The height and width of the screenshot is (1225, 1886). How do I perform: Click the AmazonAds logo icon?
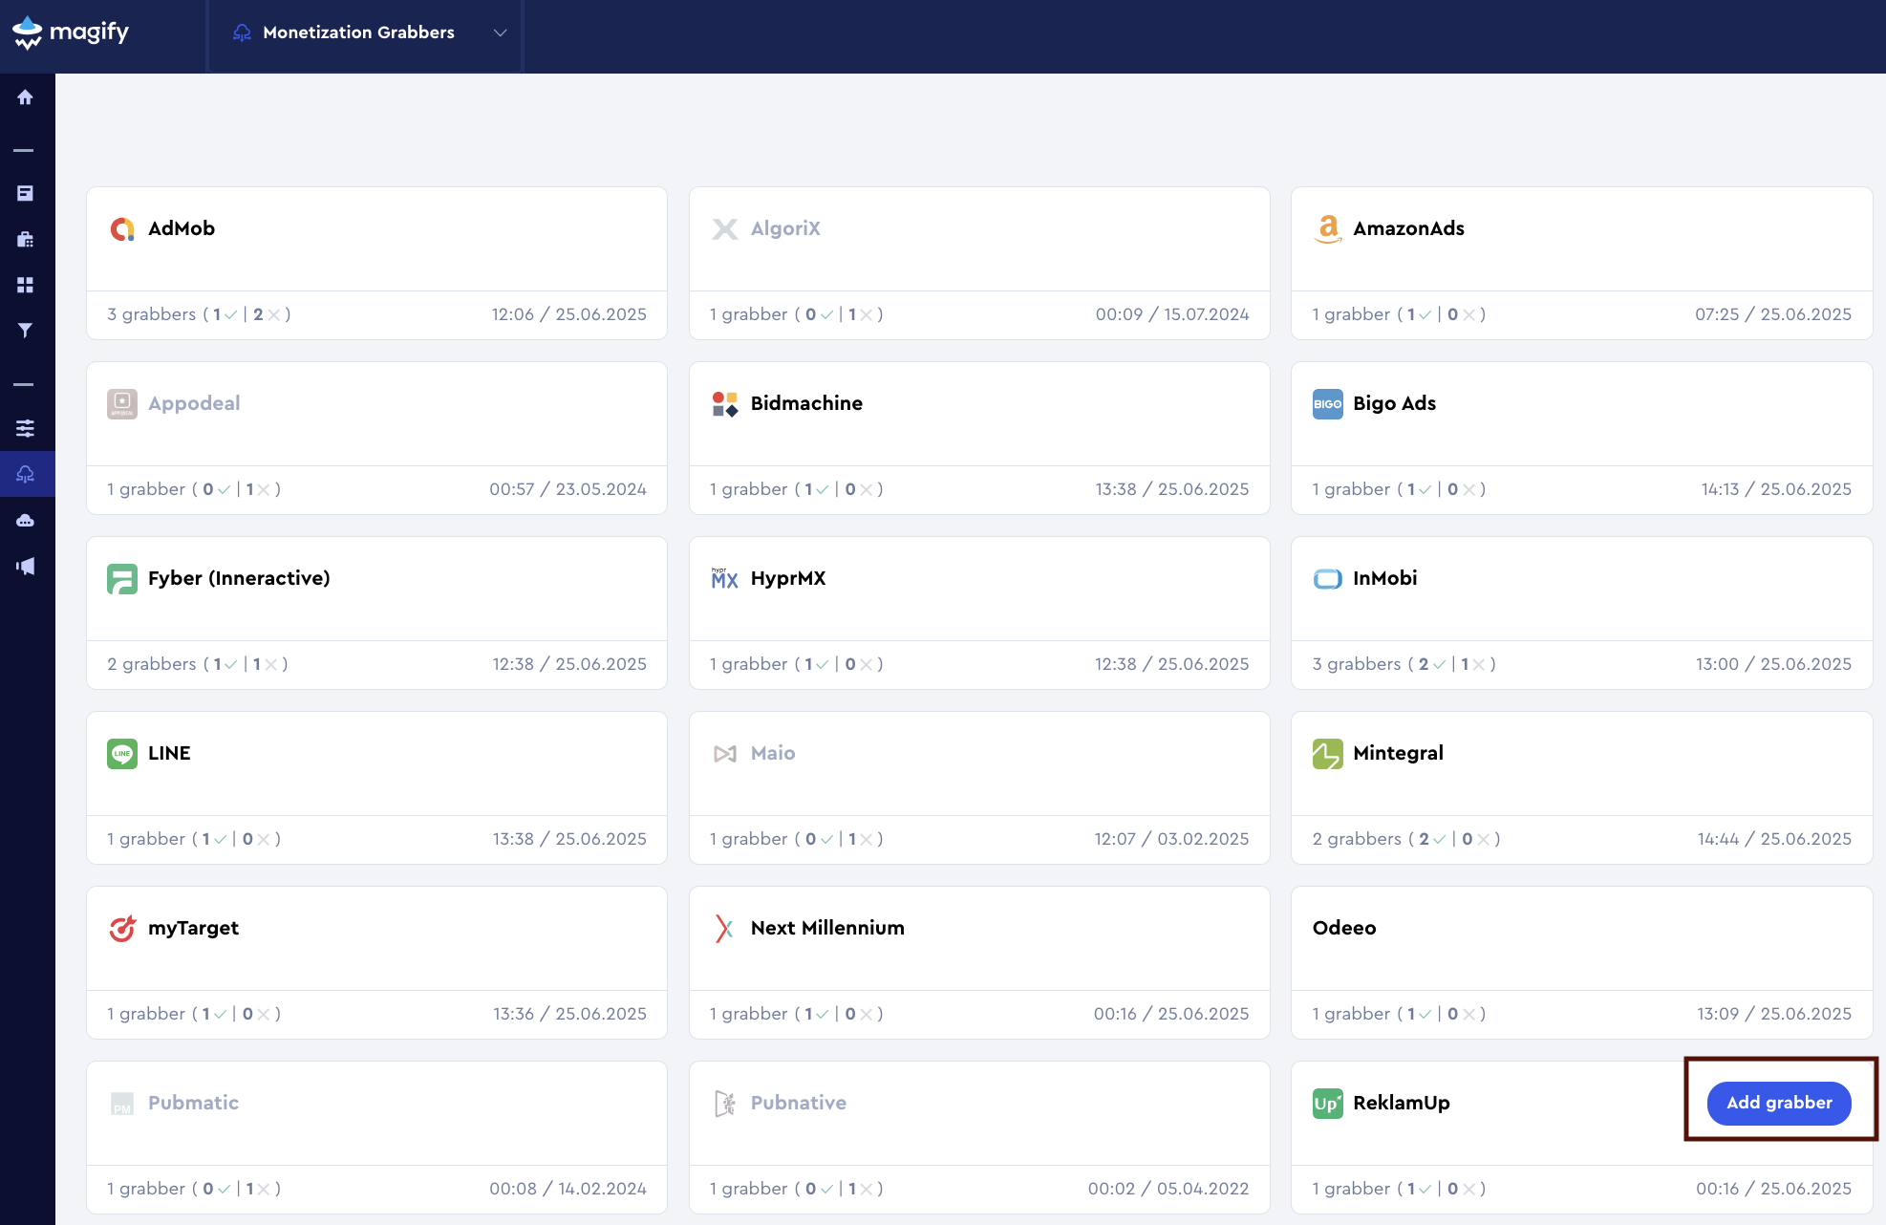coord(1327,228)
